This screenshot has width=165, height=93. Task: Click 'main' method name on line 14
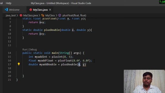tap(55, 53)
